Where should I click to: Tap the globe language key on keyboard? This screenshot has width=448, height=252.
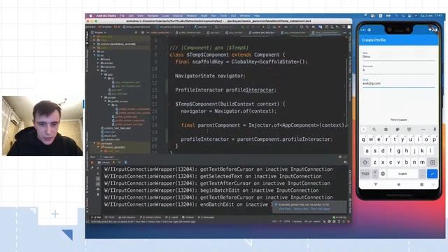coord(383,174)
